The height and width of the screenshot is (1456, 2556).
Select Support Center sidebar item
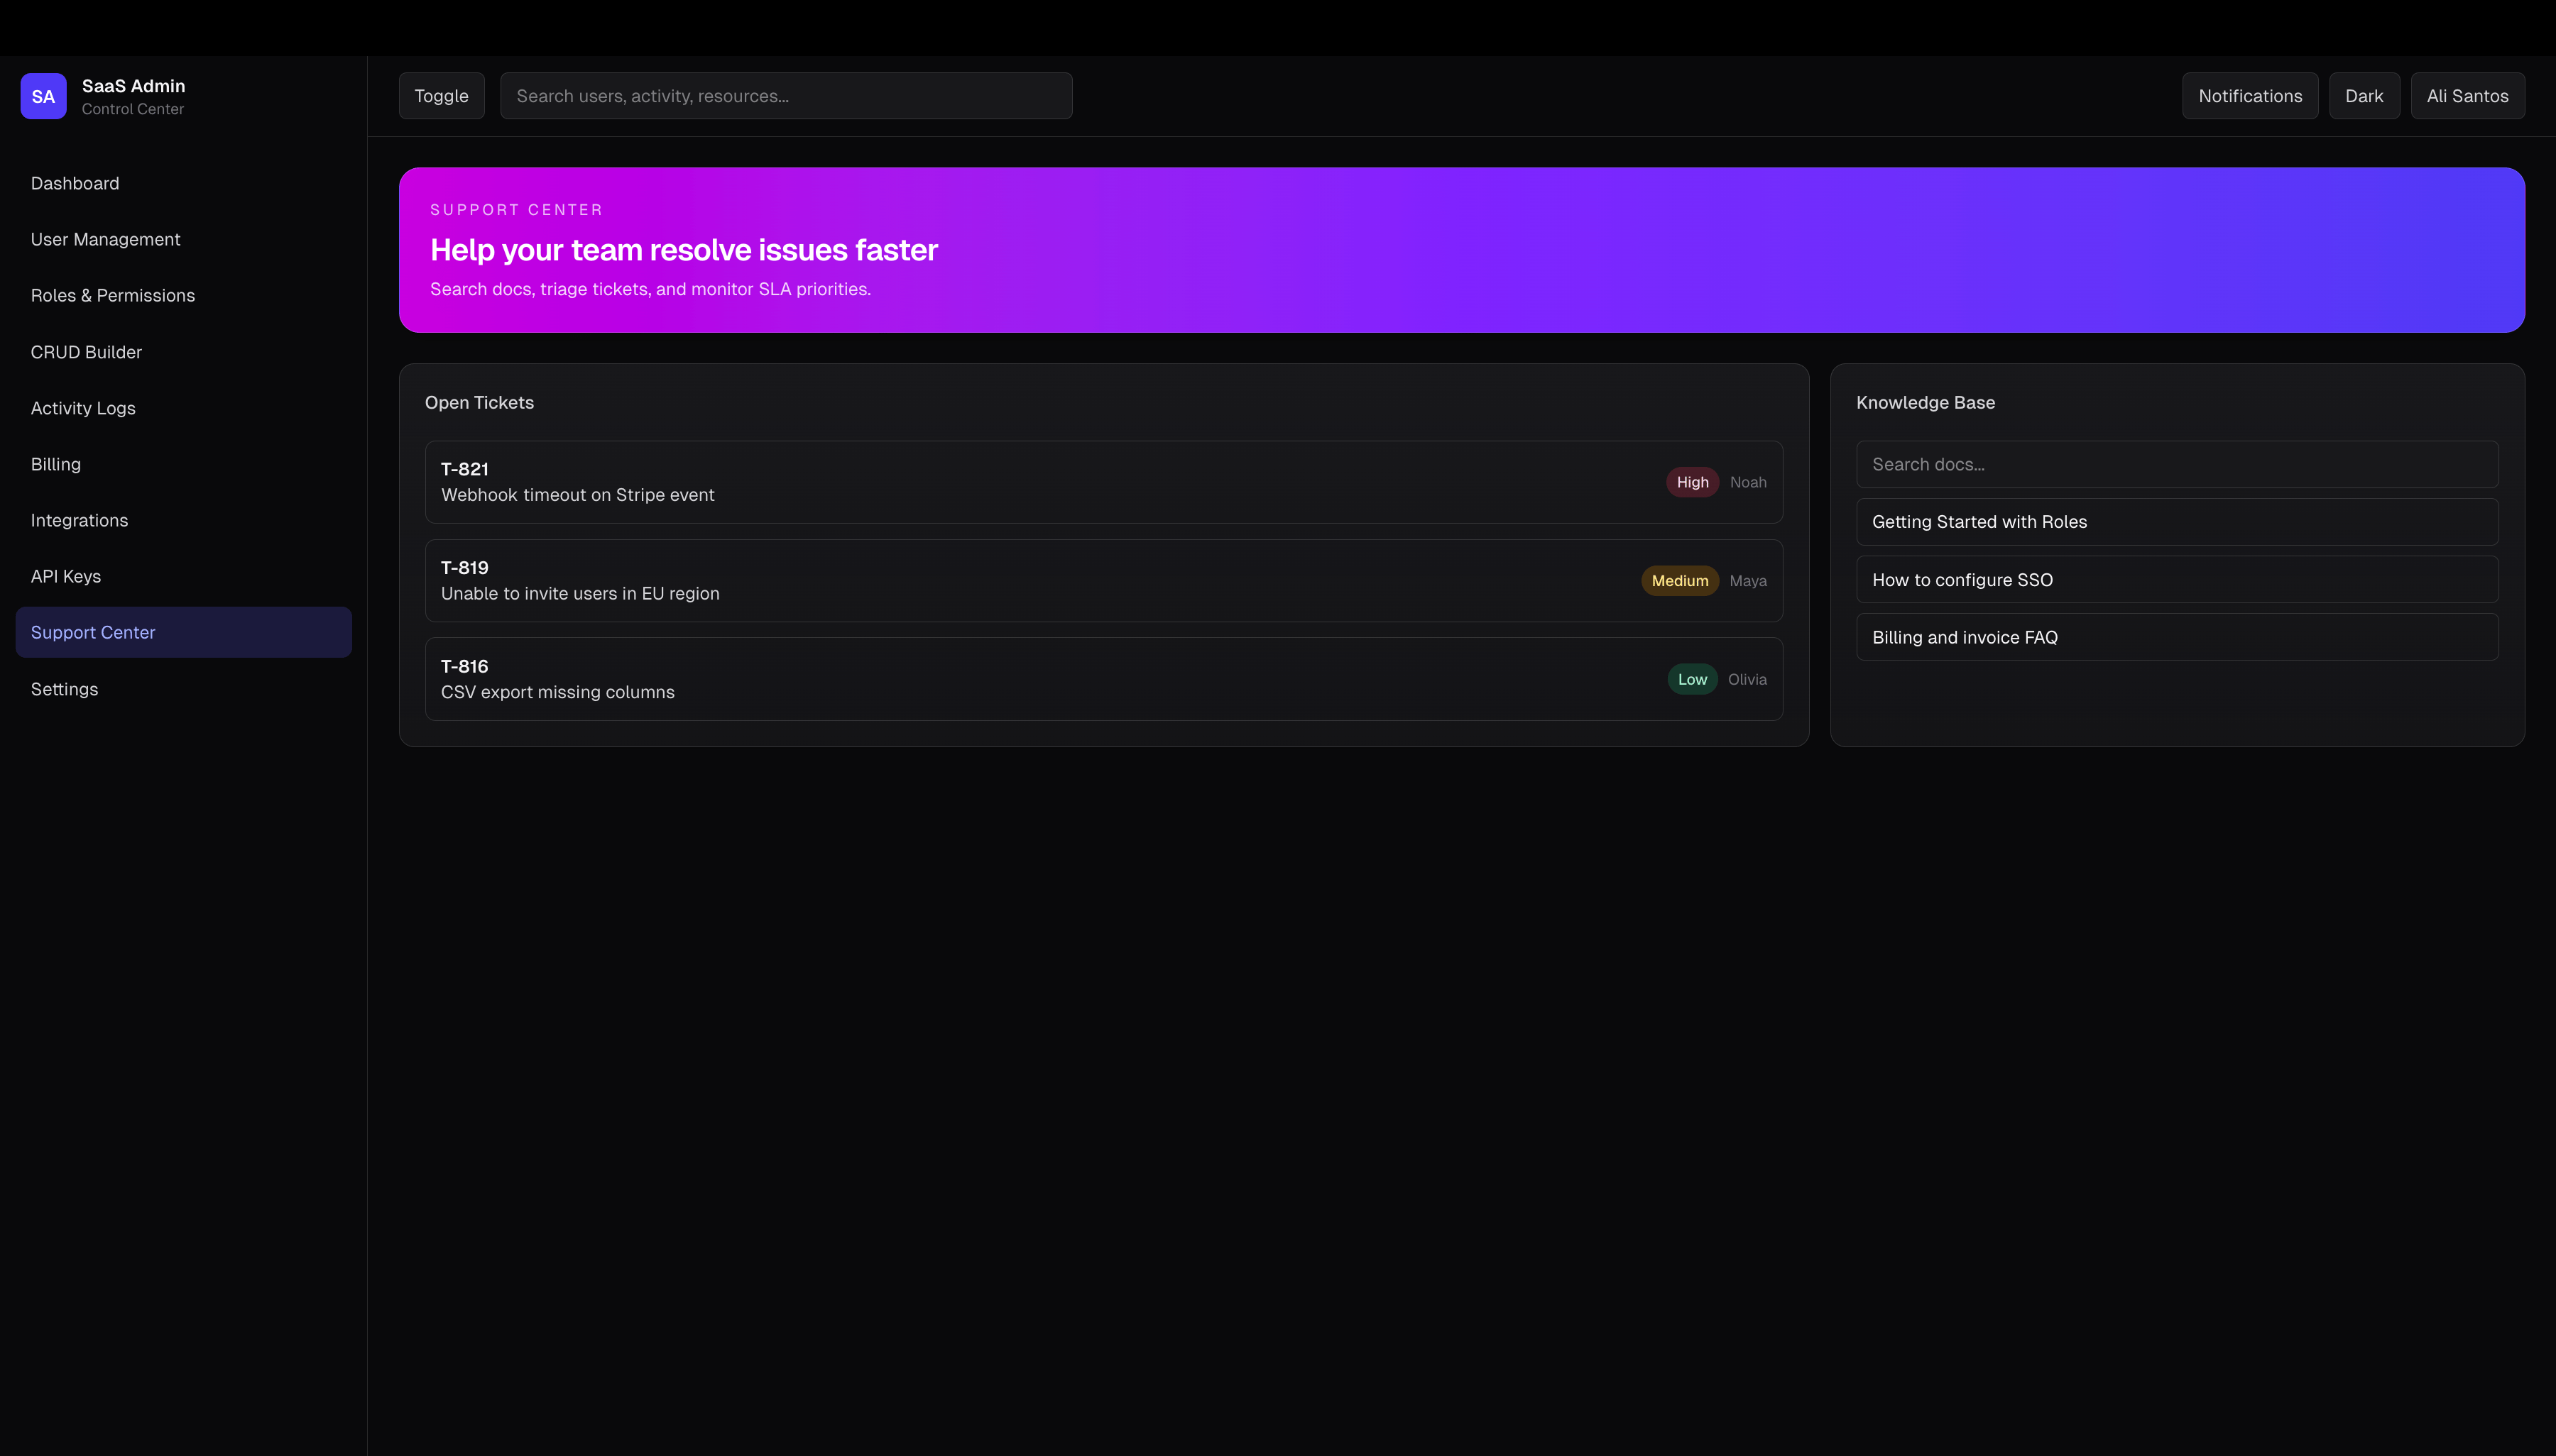(183, 632)
